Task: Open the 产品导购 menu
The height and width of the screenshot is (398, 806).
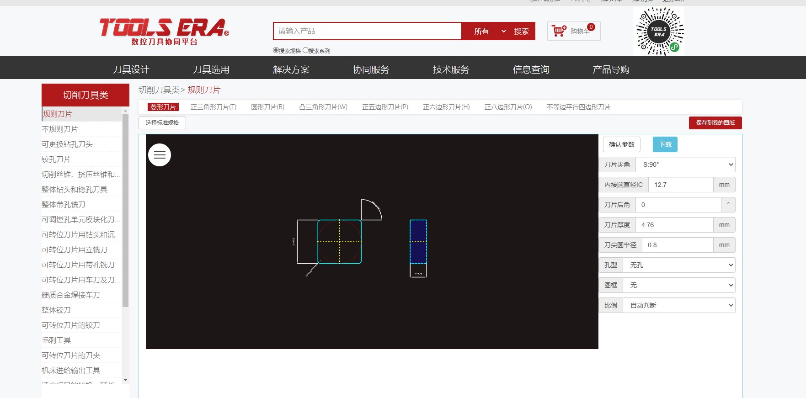Action: (x=611, y=69)
